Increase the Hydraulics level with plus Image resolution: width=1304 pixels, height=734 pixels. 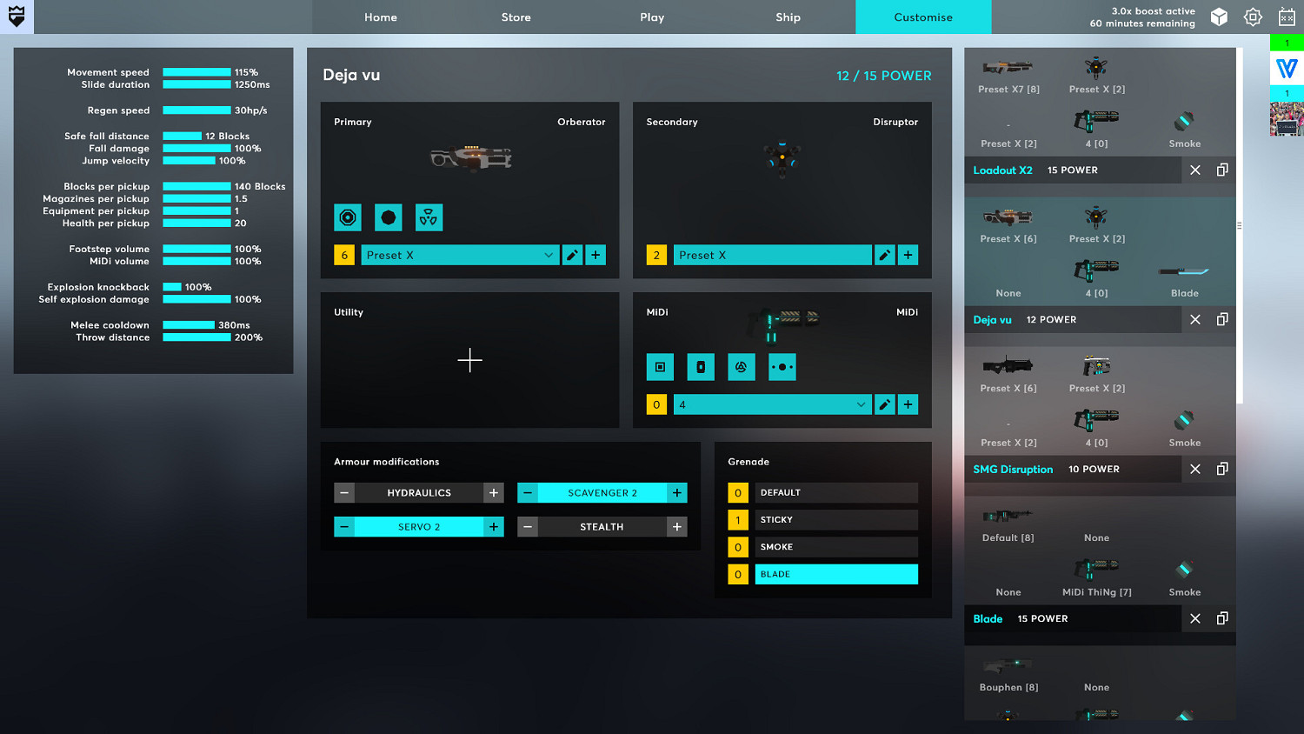(494, 493)
